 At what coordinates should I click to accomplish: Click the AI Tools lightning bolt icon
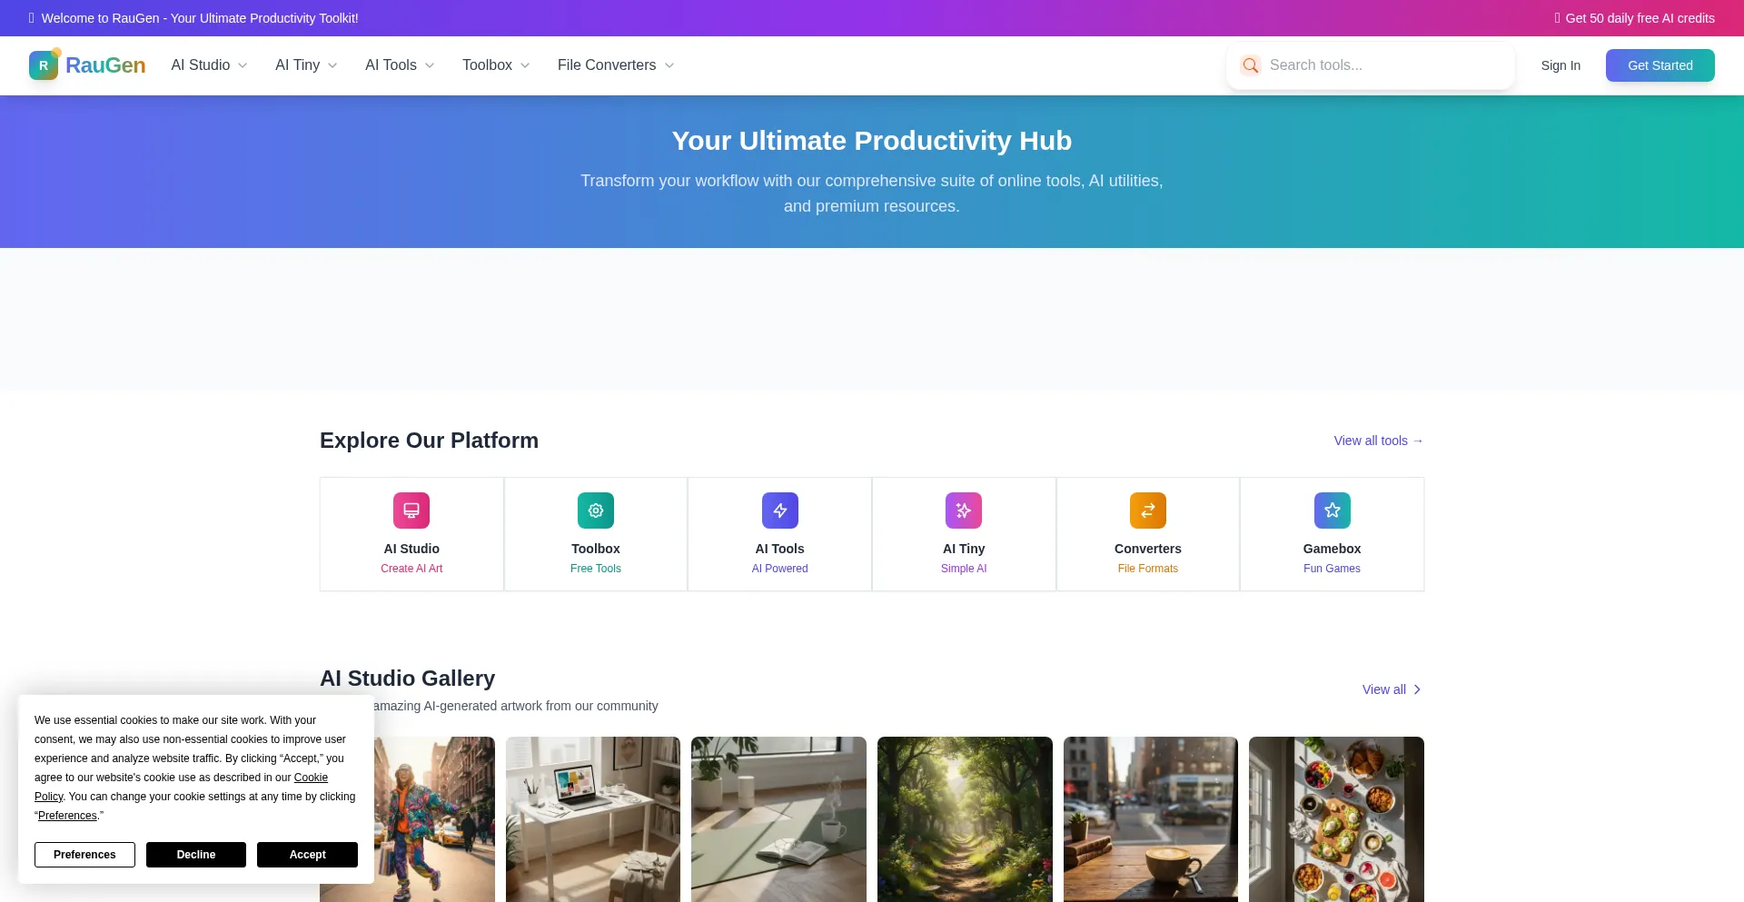[780, 510]
